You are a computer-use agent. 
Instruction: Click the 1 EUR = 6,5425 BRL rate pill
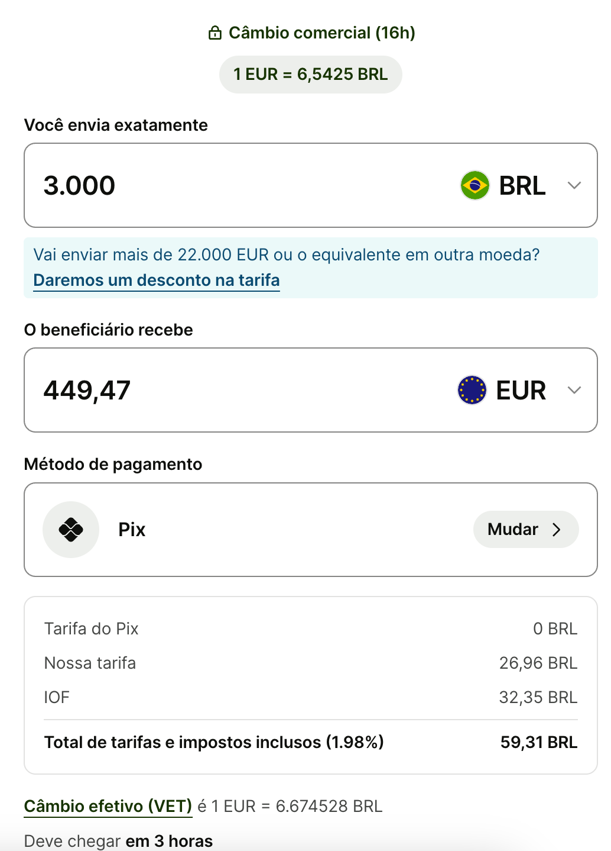pos(310,75)
